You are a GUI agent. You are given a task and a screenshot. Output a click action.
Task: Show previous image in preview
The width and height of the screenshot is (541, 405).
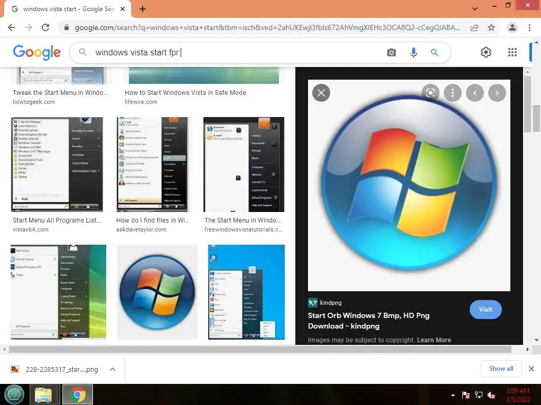[x=475, y=93]
